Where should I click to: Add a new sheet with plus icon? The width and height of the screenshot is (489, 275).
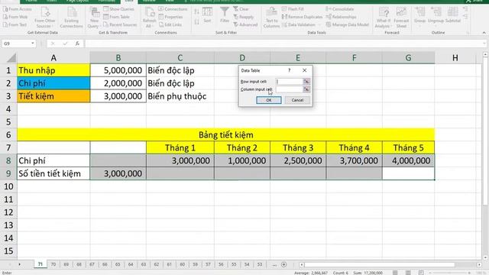pos(283,265)
